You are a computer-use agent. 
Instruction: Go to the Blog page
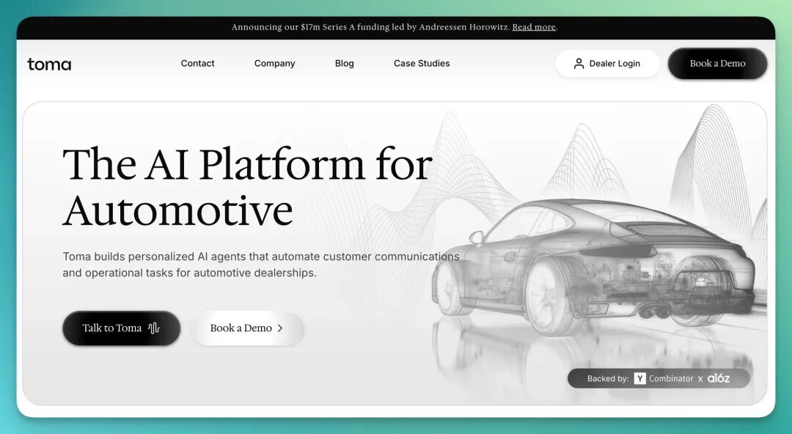344,64
